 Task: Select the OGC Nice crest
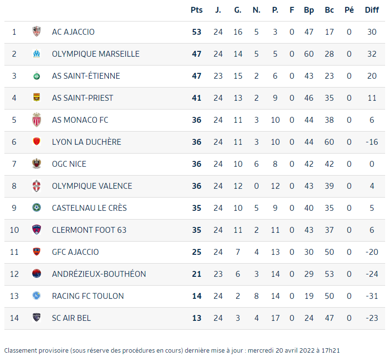[x=37, y=163]
